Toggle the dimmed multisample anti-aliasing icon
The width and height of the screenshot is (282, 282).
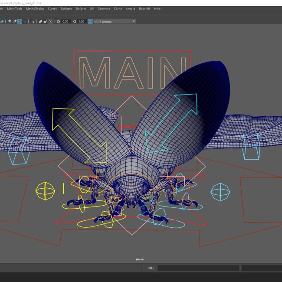[25, 22]
